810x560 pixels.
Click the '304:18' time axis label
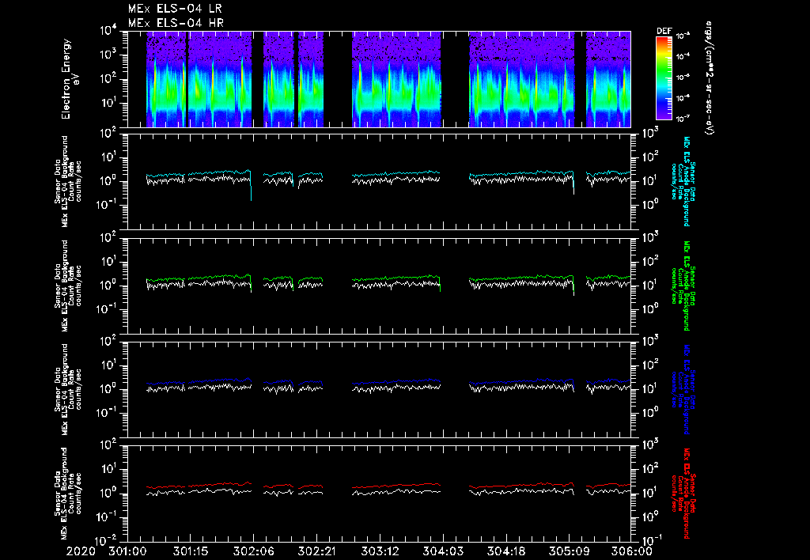[x=505, y=551]
